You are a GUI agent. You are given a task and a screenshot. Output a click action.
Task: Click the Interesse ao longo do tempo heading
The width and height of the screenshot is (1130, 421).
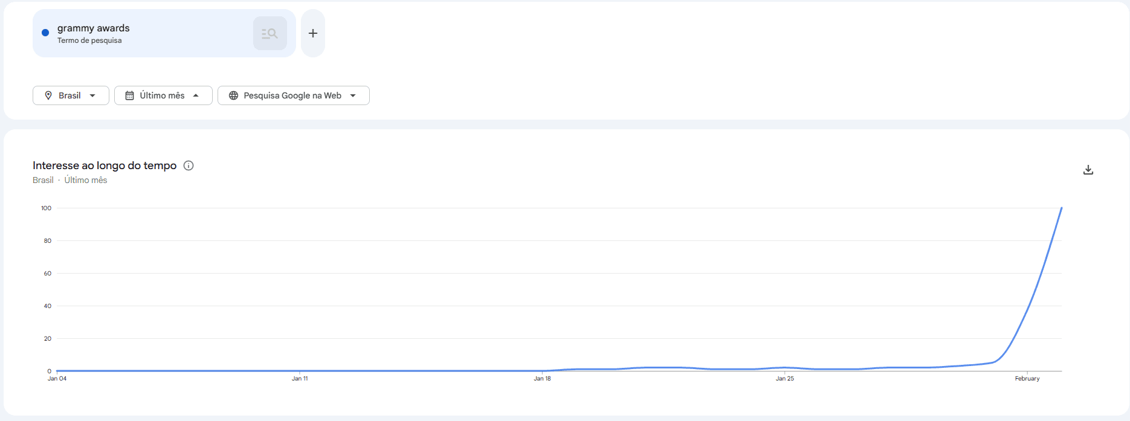tap(105, 166)
